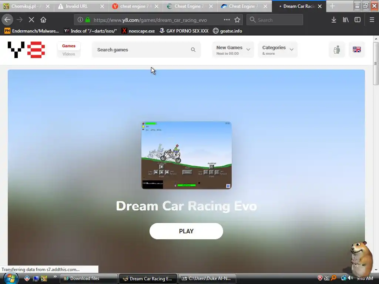Viewport: 379px width, 284px height.
Task: Open the Endermanch/Malware bookmark
Action: pyautogui.click(x=32, y=31)
